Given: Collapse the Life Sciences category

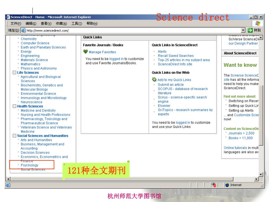Looking at the screenshot, I should tap(14, 73).
